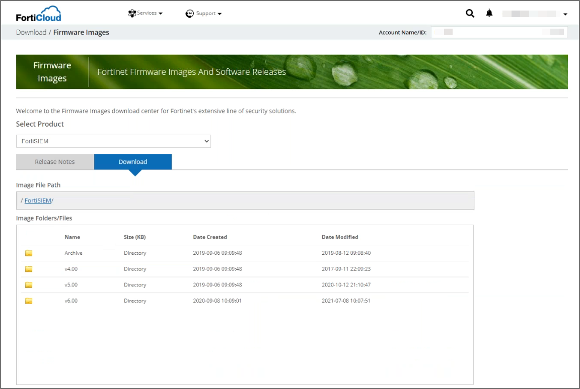Click the FortiCloud logo
This screenshot has width=580, height=389.
(x=38, y=14)
